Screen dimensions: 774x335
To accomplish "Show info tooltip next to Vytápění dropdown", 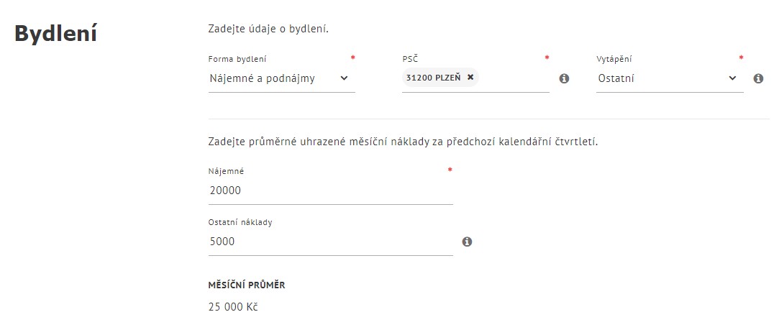I will [x=758, y=78].
